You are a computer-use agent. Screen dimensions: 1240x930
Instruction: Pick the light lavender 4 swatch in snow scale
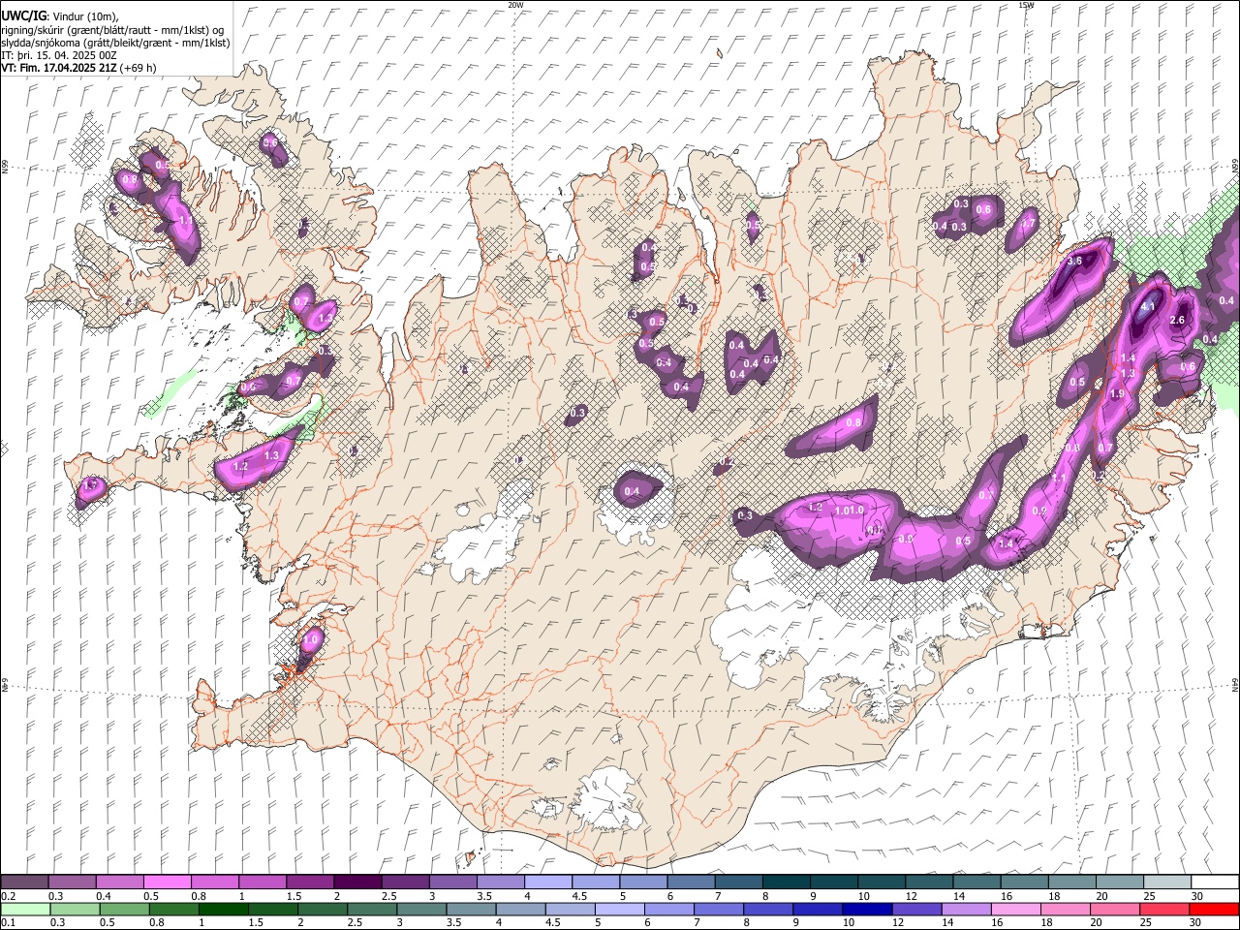tap(547, 883)
